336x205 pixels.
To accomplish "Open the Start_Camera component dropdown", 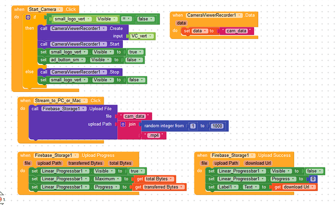I will 45,9.
